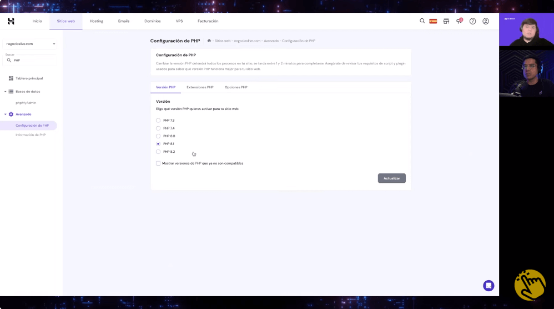Select PHP 8.2 radio button
Screen dimensions: 554x309
point(158,151)
